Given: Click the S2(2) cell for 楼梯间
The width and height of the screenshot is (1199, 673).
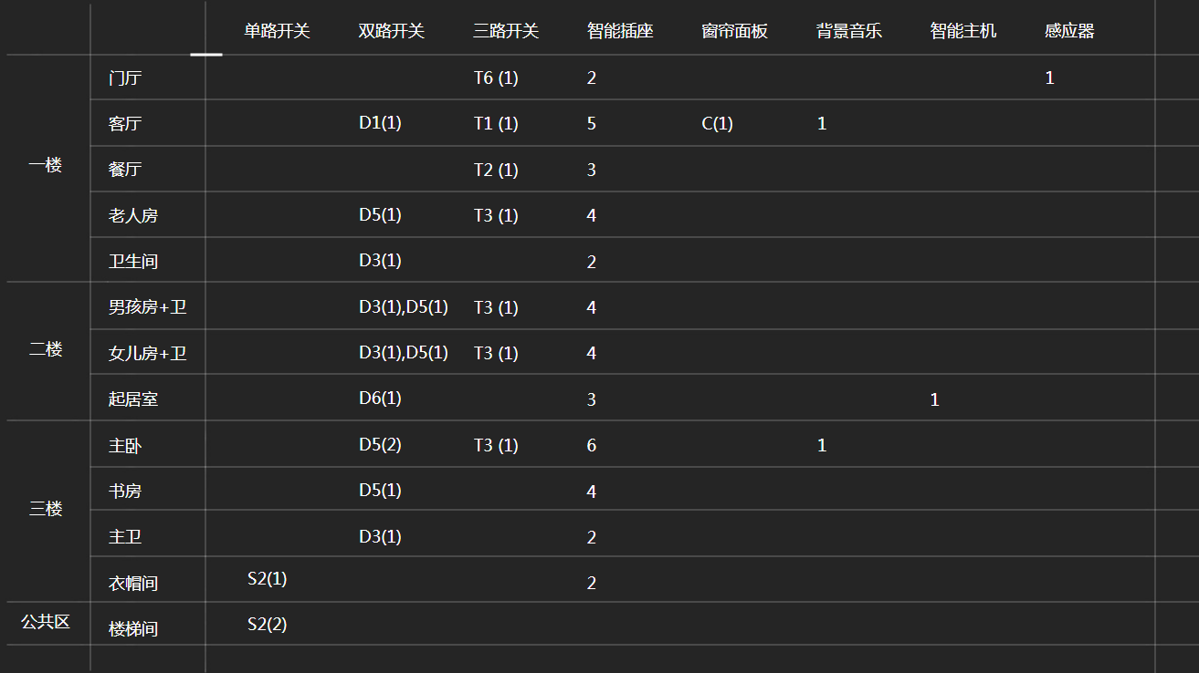Looking at the screenshot, I should (267, 625).
